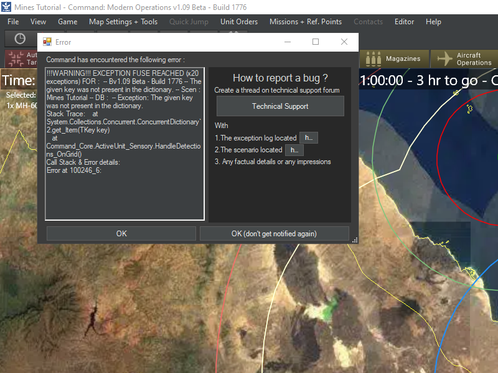Click OK (don't get notified again)
The image size is (498, 373).
pos(275,233)
